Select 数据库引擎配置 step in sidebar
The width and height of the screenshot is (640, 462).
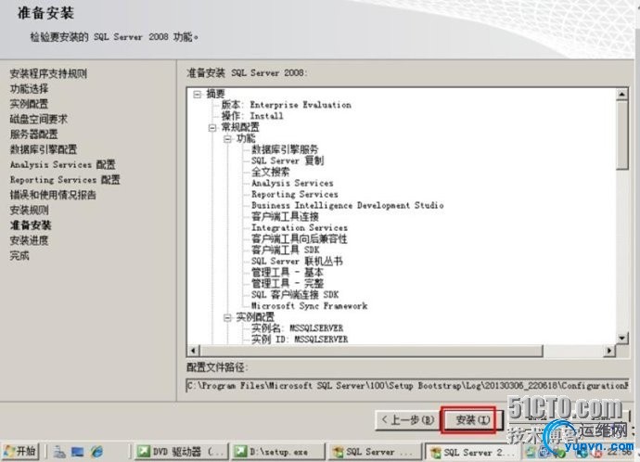tap(44, 149)
